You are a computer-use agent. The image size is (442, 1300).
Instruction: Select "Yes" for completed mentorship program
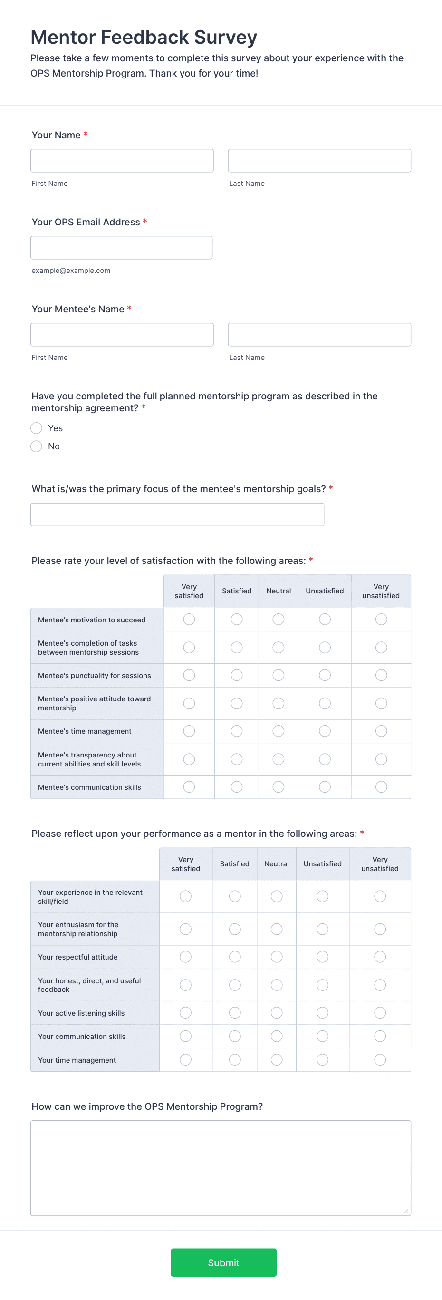36,427
